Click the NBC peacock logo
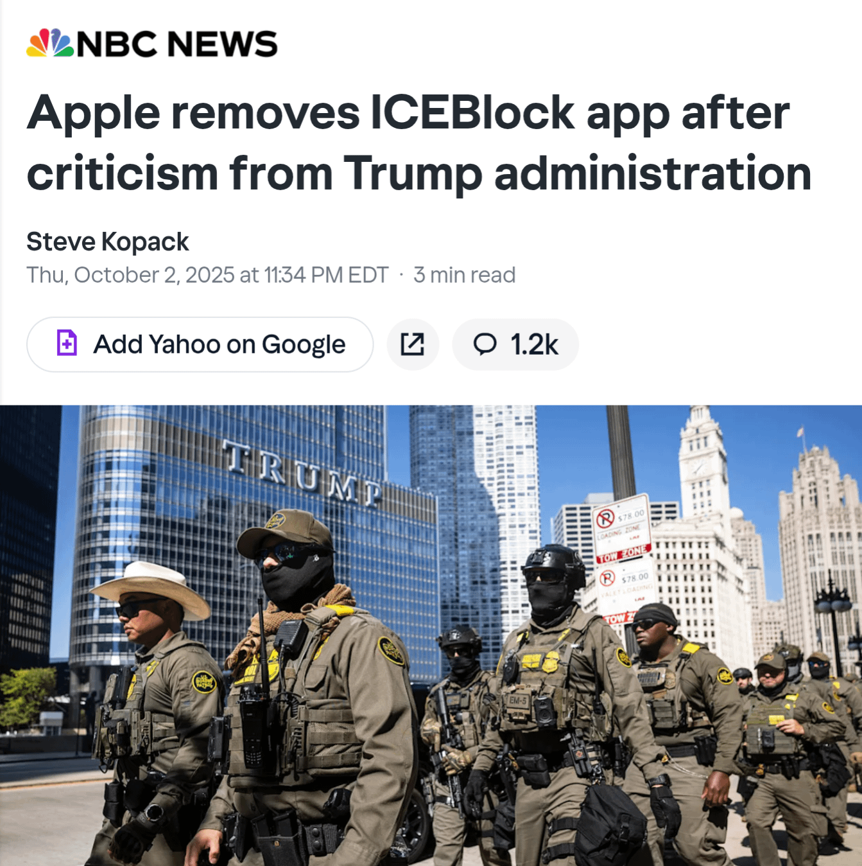This screenshot has width=862, height=866. 50,43
